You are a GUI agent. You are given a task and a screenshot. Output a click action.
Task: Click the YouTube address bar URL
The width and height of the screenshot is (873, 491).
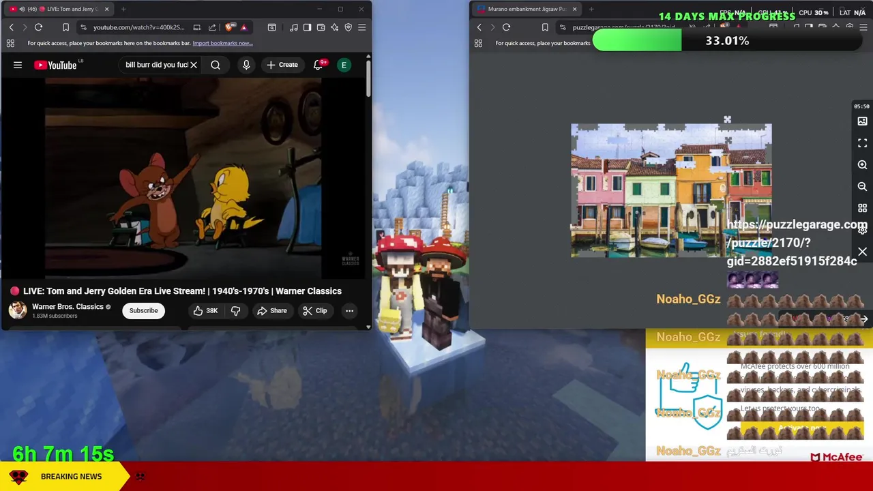pos(138,27)
